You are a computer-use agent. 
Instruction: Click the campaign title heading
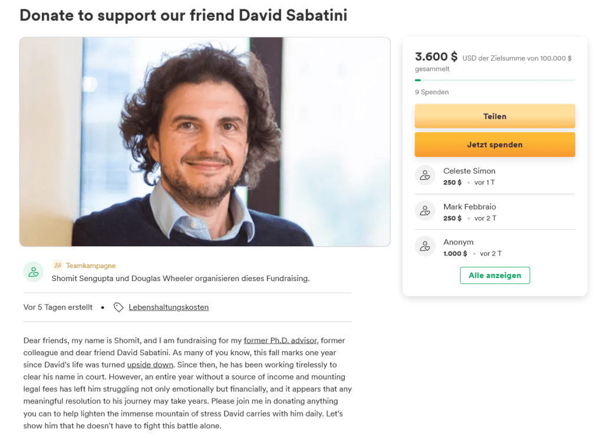[x=183, y=15]
